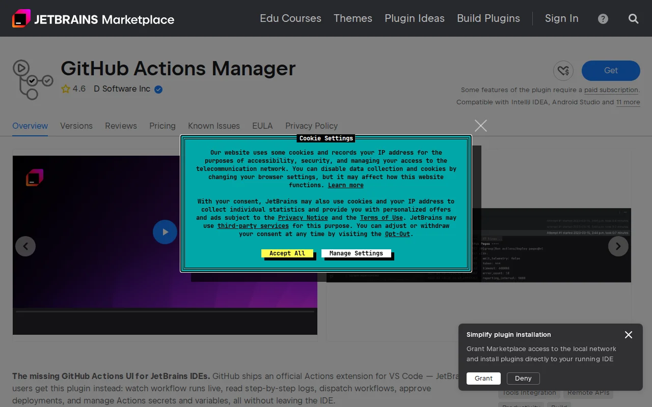Click the 4.6 rating value
This screenshot has height=407, width=652.
(x=79, y=89)
